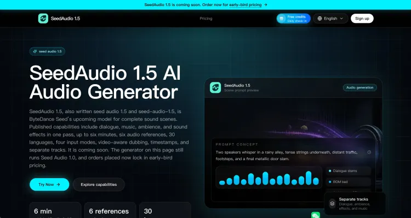Click the Separate tracks heading

pyautogui.click(x=353, y=199)
